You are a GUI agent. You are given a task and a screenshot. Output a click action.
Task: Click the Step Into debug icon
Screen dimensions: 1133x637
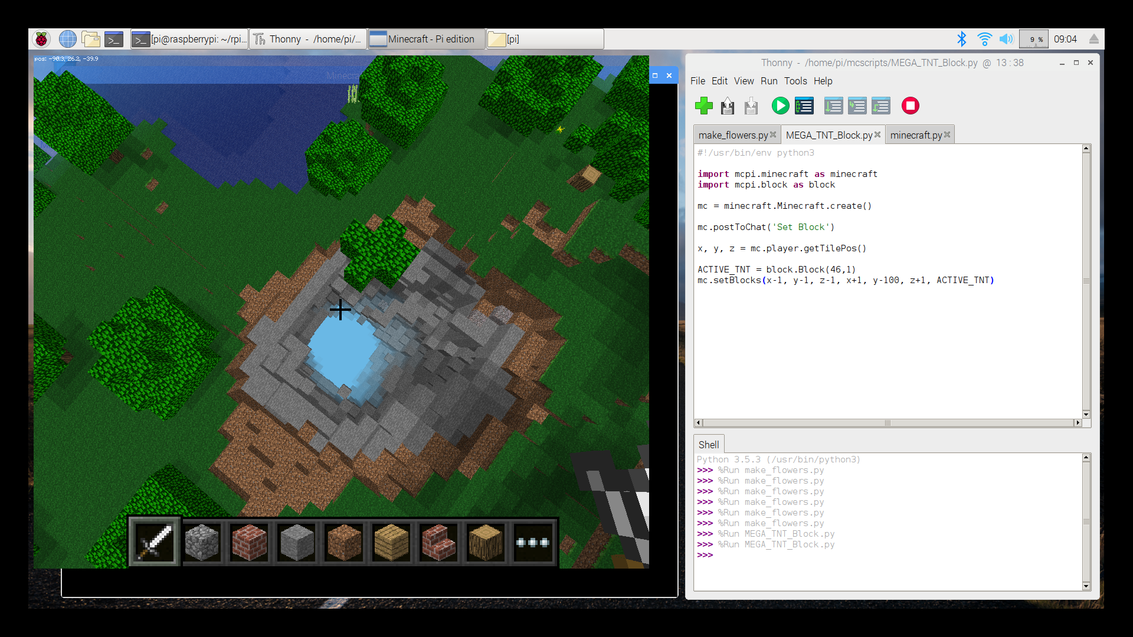click(x=857, y=106)
